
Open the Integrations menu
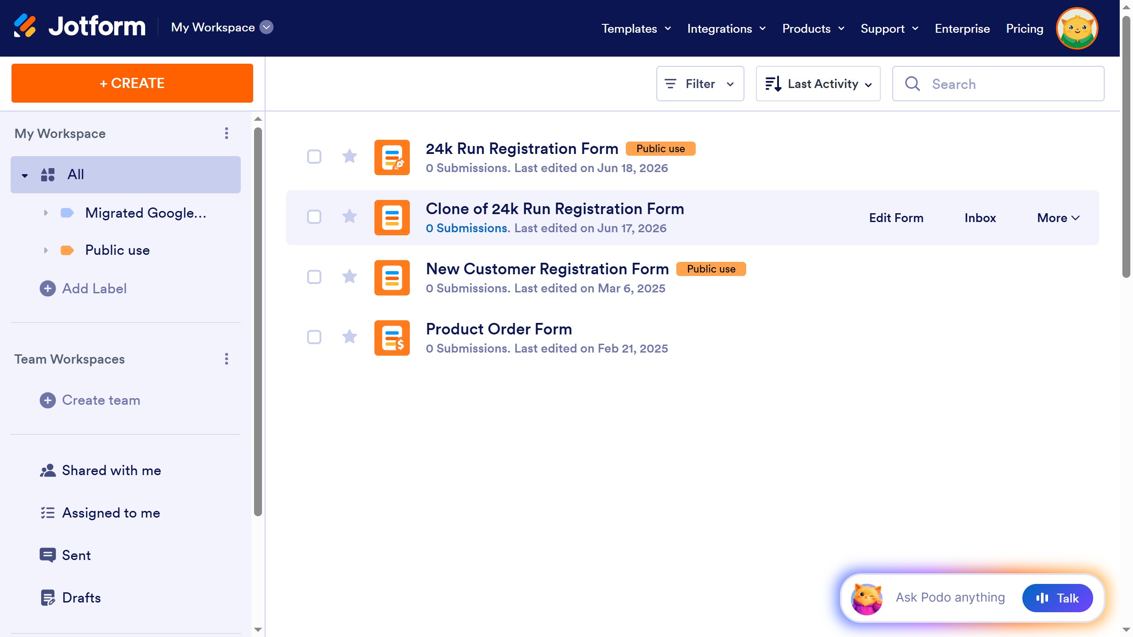pos(727,29)
